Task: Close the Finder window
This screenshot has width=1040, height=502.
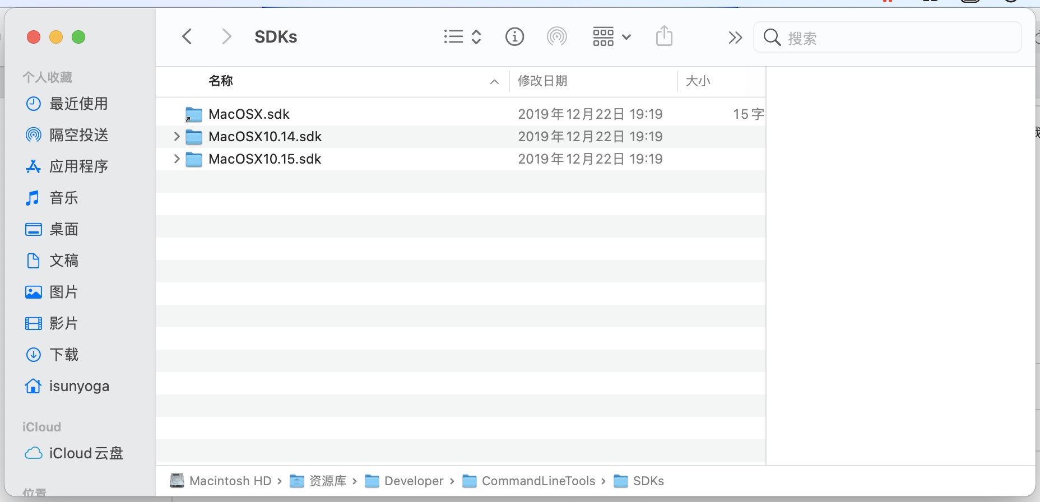Action: click(34, 37)
